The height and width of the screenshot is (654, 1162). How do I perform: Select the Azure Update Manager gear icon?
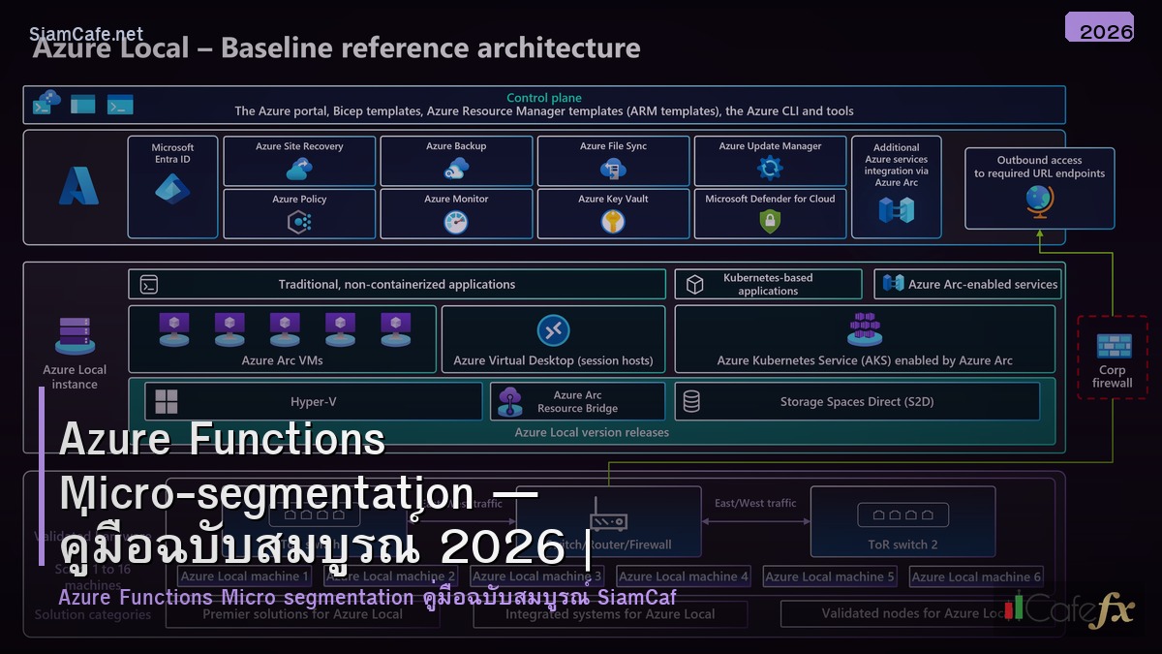pos(770,169)
